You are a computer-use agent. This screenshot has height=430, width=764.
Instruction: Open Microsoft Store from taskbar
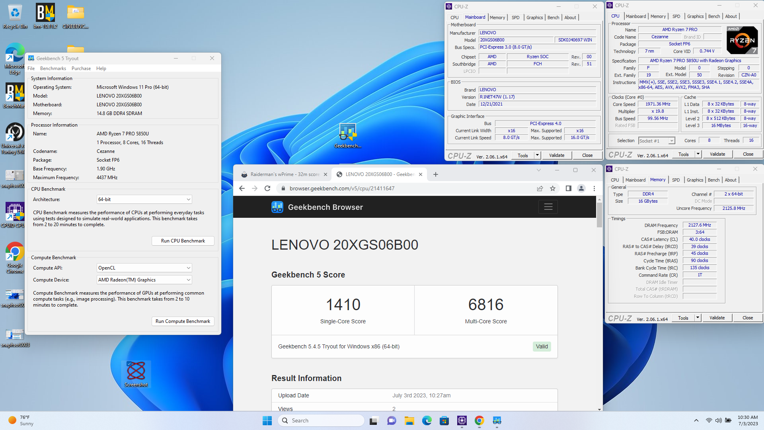point(444,420)
